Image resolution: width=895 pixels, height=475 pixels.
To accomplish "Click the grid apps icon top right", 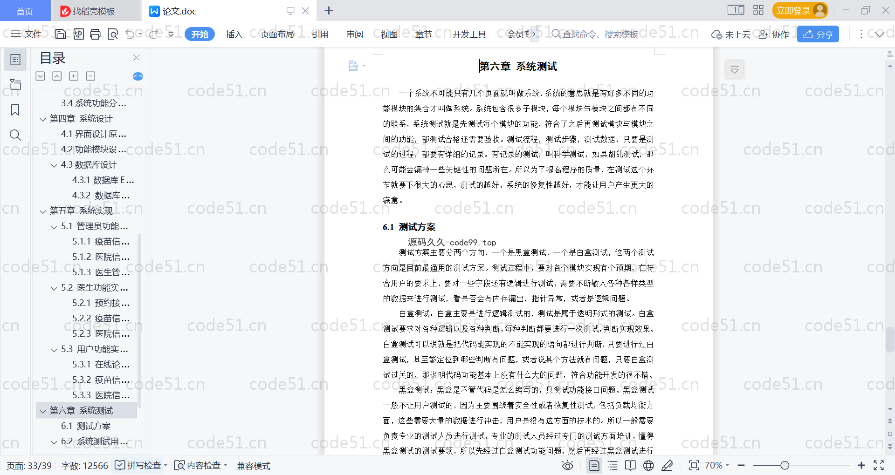I will tap(758, 10).
